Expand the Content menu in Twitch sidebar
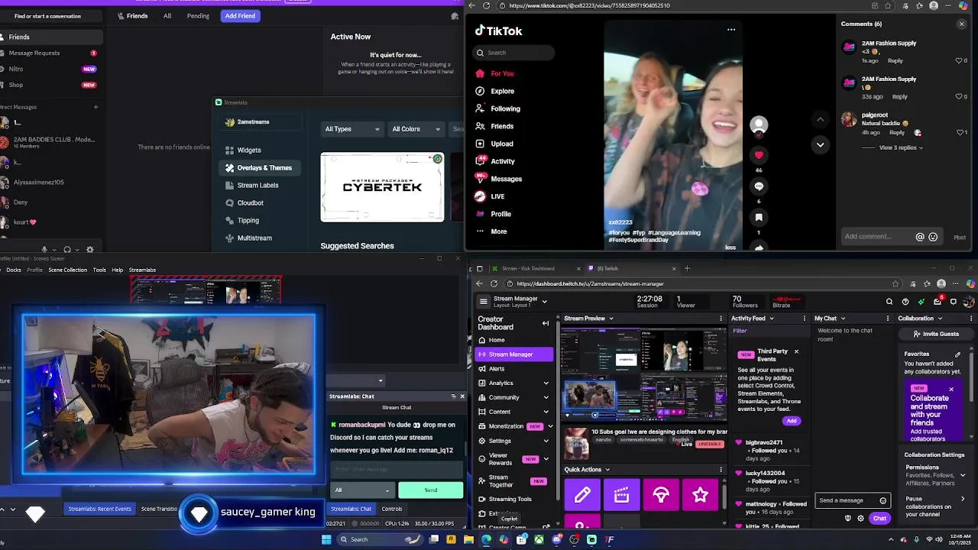This screenshot has width=978, height=550. coord(546,412)
